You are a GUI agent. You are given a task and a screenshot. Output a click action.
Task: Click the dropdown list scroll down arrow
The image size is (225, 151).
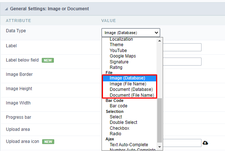coord(159,147)
